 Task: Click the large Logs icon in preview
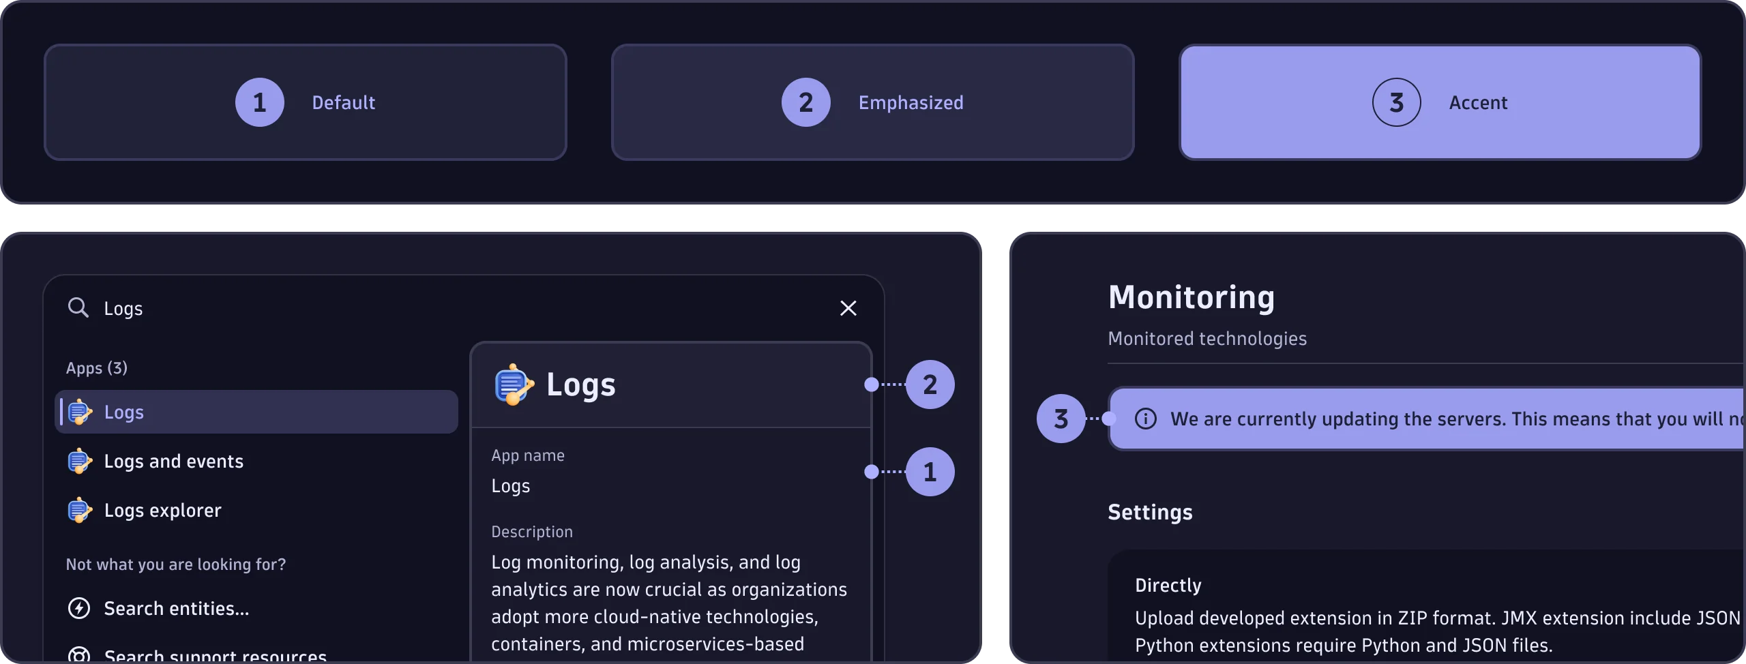point(514,384)
